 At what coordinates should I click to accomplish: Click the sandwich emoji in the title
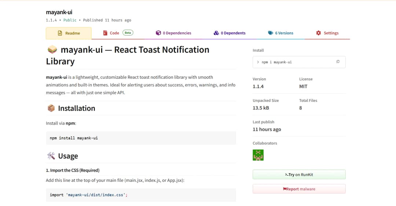pos(52,49)
